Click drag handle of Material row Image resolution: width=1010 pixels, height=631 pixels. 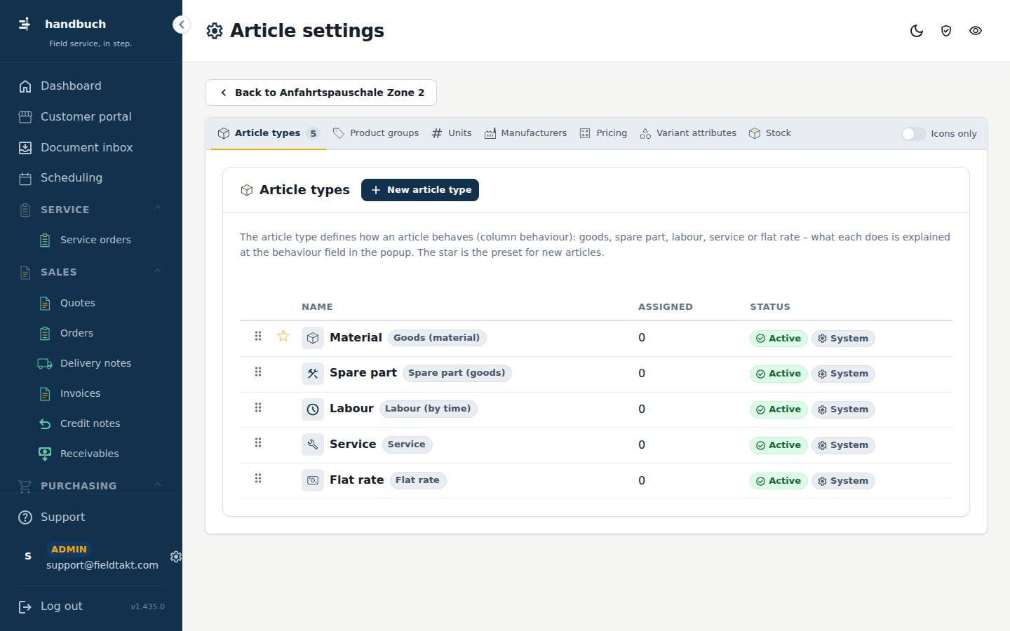(x=258, y=337)
